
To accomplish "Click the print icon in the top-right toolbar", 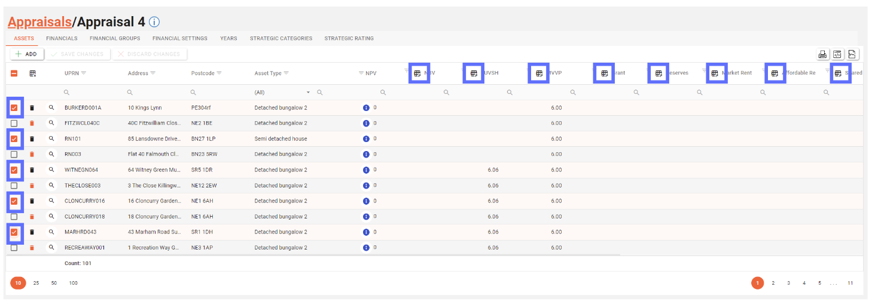I will (823, 54).
